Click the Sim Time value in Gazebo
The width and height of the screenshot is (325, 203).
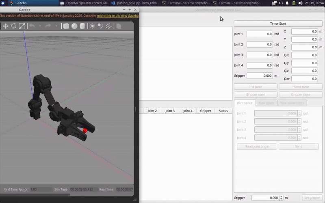(84, 189)
